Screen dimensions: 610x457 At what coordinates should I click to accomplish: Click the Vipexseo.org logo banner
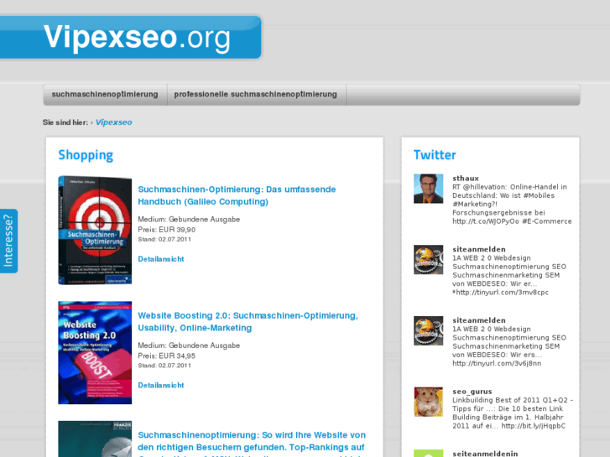tap(131, 38)
